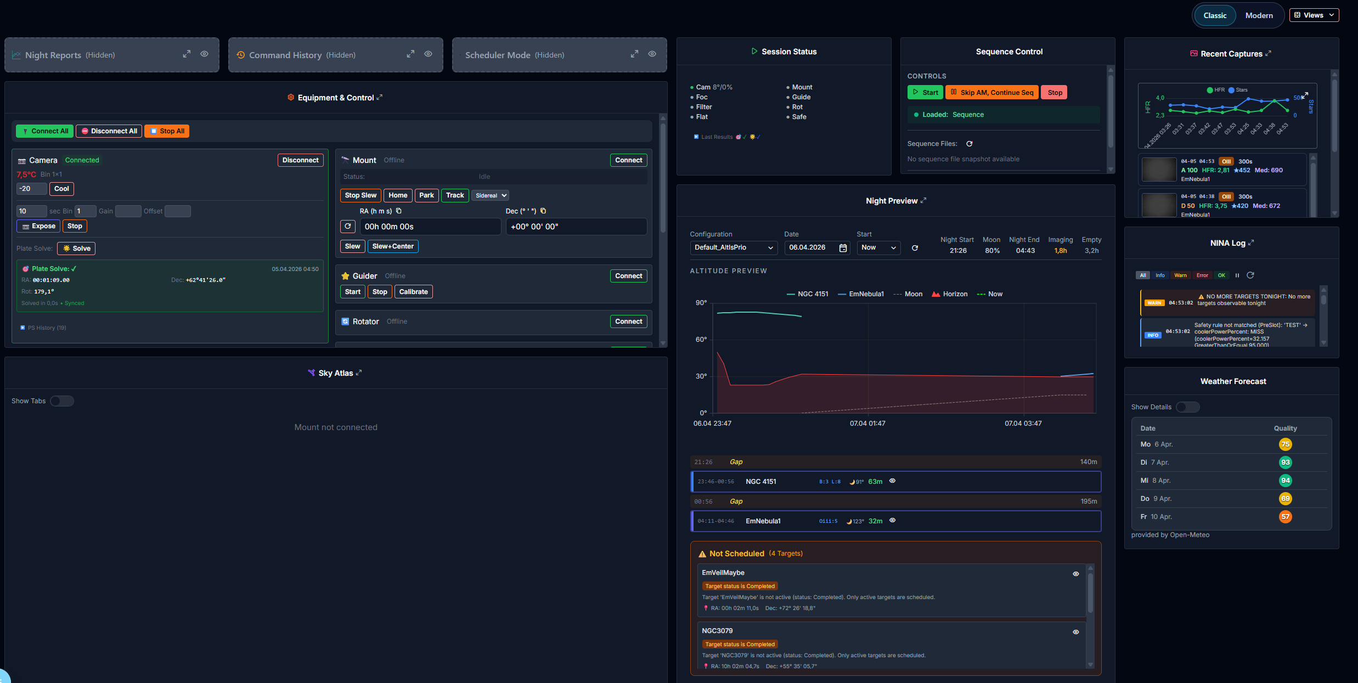
Task: Show the Command History panel using the eye icon
Action: coord(428,54)
